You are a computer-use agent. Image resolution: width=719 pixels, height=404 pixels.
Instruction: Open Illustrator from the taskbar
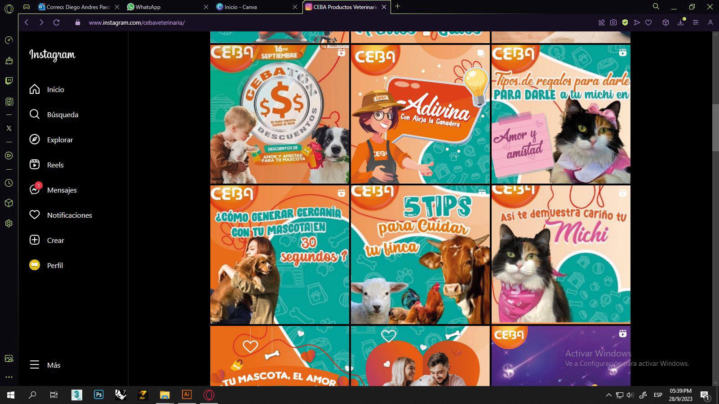pyautogui.click(x=187, y=395)
